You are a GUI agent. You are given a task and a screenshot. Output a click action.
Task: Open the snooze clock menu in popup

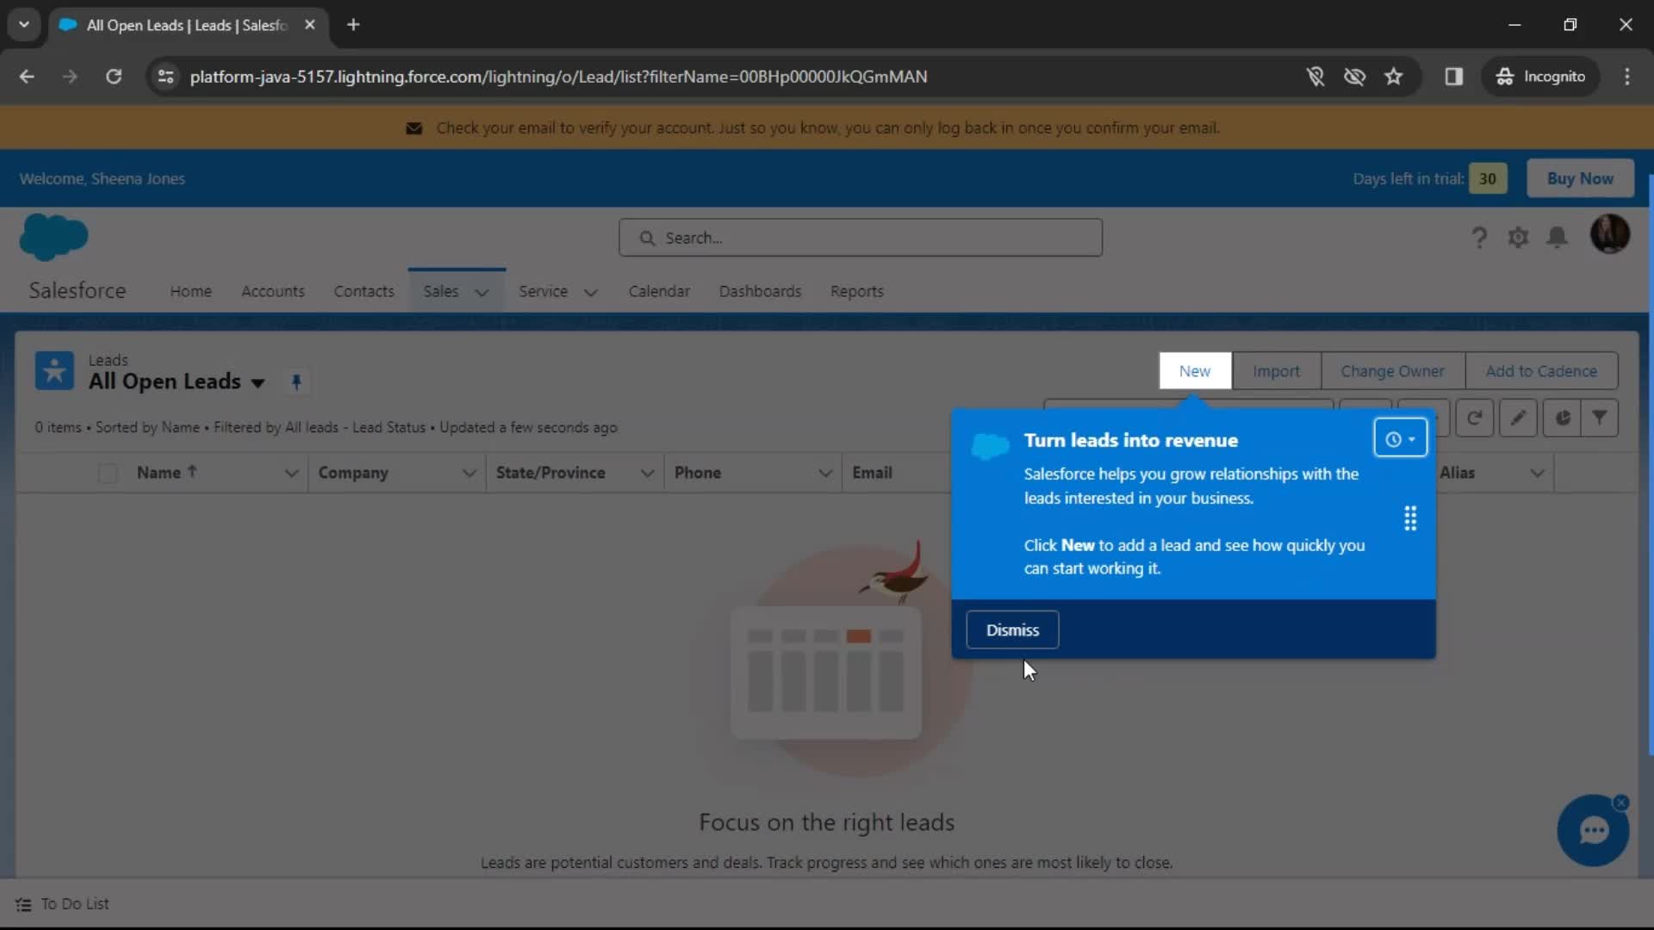tap(1400, 439)
